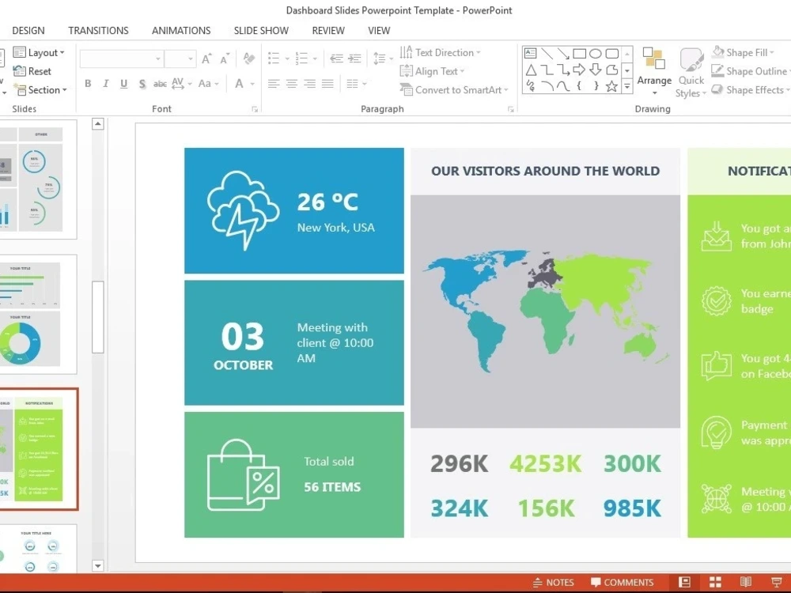Expand the shapes gallery More arrow
The height and width of the screenshot is (593, 791).
point(627,87)
